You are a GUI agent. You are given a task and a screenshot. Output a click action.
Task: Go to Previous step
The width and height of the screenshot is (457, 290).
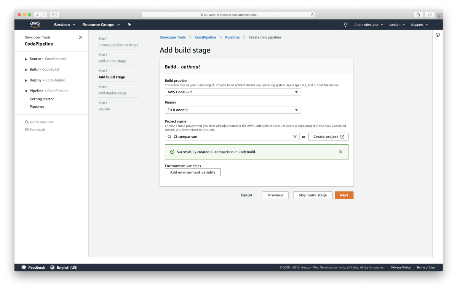pyautogui.click(x=275, y=195)
